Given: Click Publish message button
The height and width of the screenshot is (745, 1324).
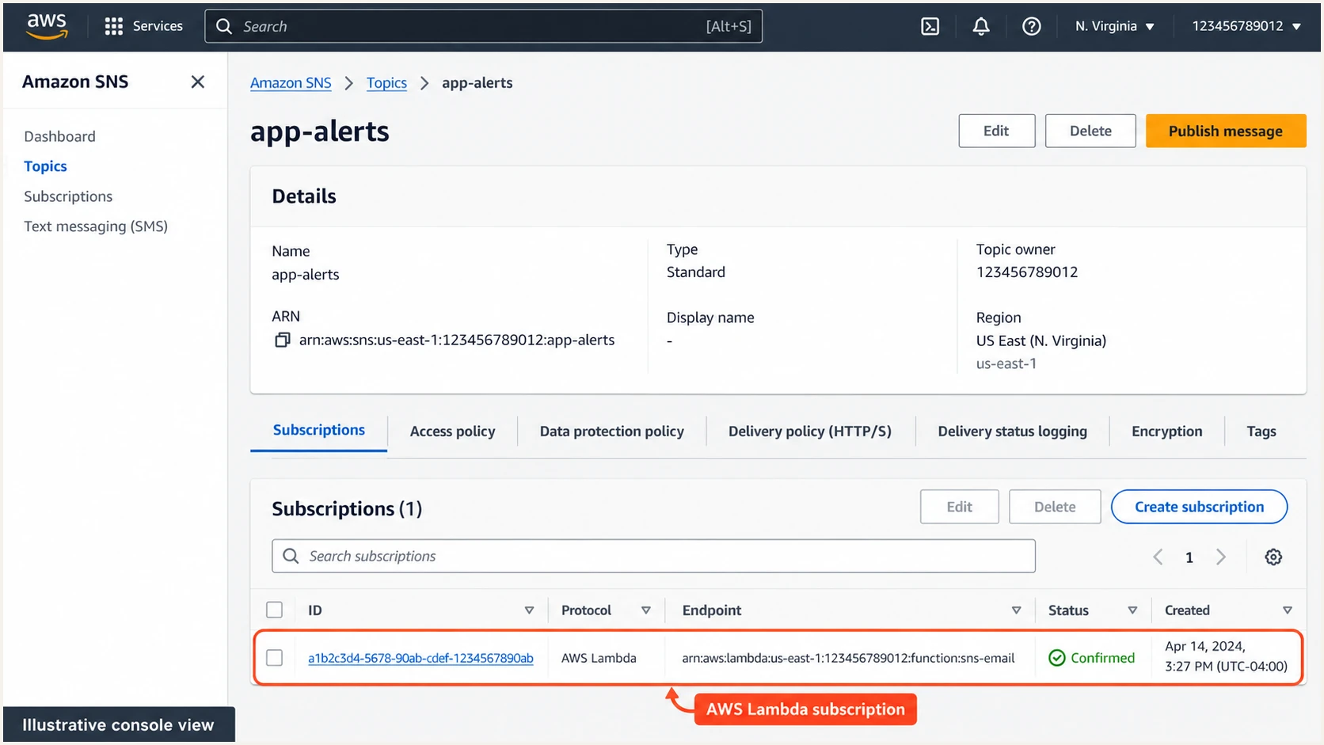Looking at the screenshot, I should pos(1225,131).
